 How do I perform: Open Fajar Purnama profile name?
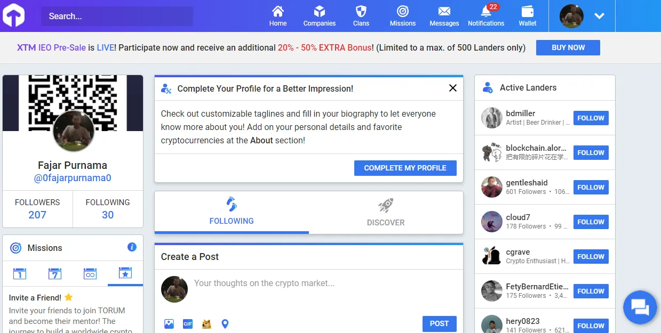coord(73,165)
